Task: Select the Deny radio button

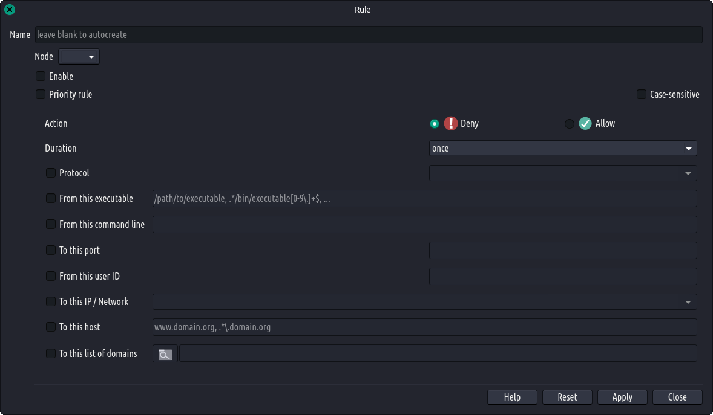Action: (434, 124)
